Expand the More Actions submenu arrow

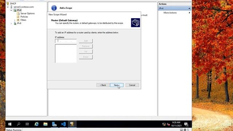[189, 13]
